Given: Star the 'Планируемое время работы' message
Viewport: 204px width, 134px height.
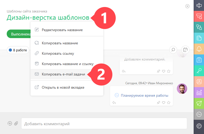Looking at the screenshot, I should click(x=169, y=102).
